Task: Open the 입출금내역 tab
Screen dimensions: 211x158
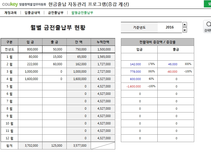Action: tap(32, 13)
